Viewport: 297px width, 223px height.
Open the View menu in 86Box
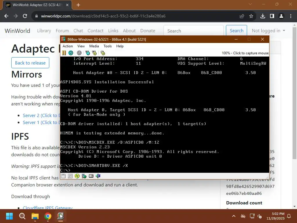tap(81, 46)
